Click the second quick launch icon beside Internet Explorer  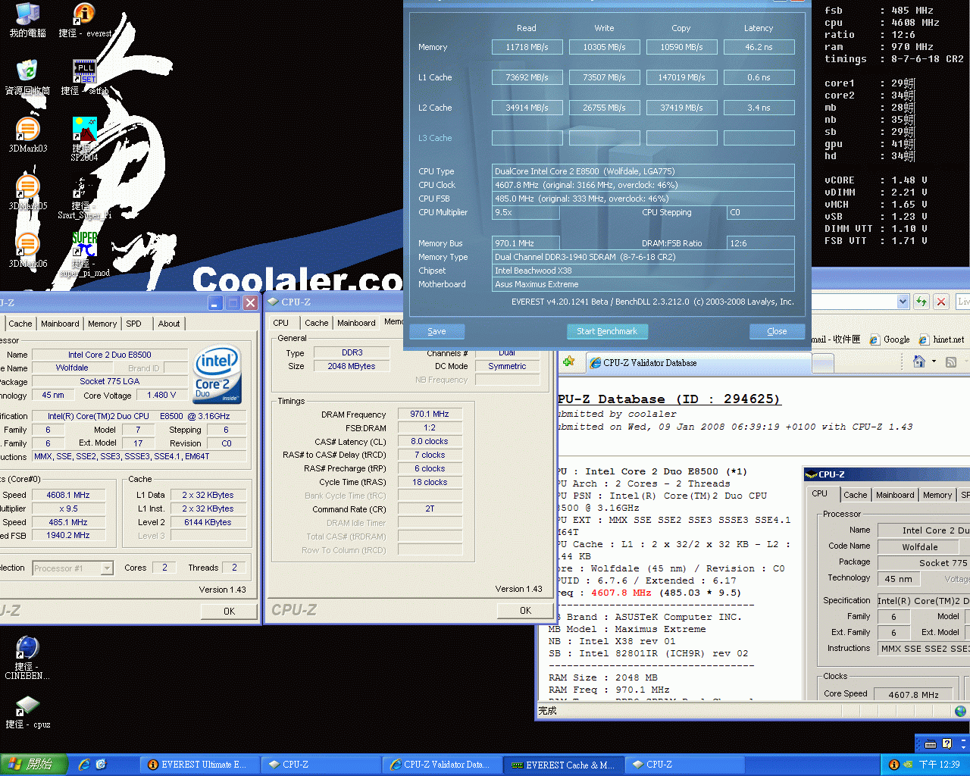pos(102,765)
